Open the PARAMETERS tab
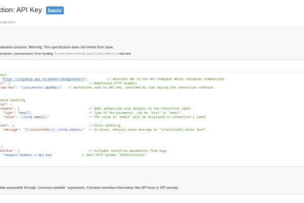The width and height of the screenshot is (304, 203). (x=7, y=22)
